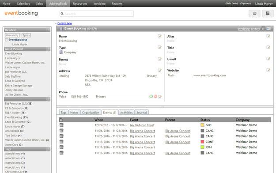Edit the Name field pencil icon
The image size is (276, 173).
coord(159,36)
